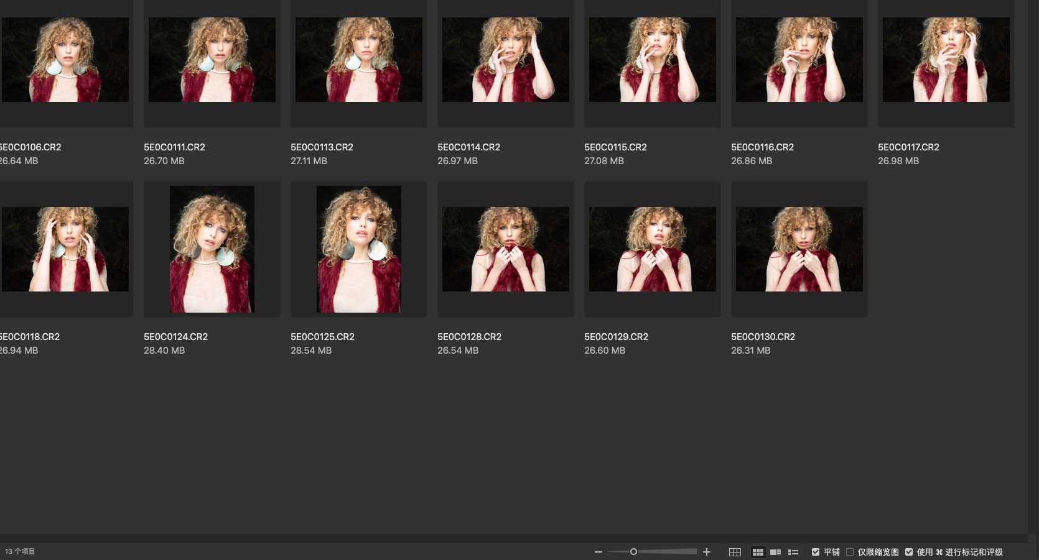Select the 5E0C0114.CR2 photo

point(505,60)
